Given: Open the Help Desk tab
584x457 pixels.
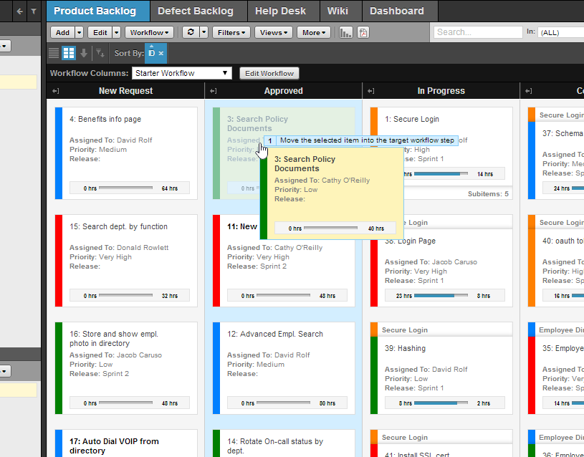Looking at the screenshot, I should [x=284, y=11].
